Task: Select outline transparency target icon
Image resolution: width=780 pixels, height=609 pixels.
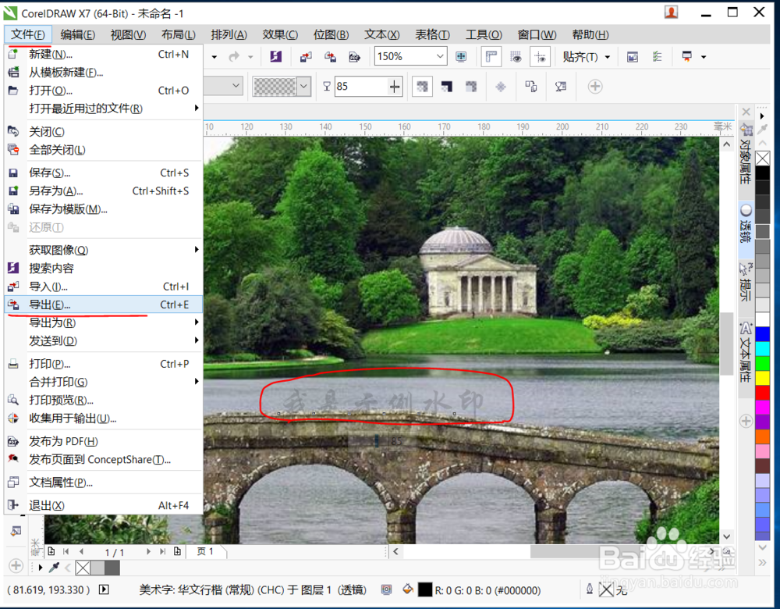Action: pos(471,87)
